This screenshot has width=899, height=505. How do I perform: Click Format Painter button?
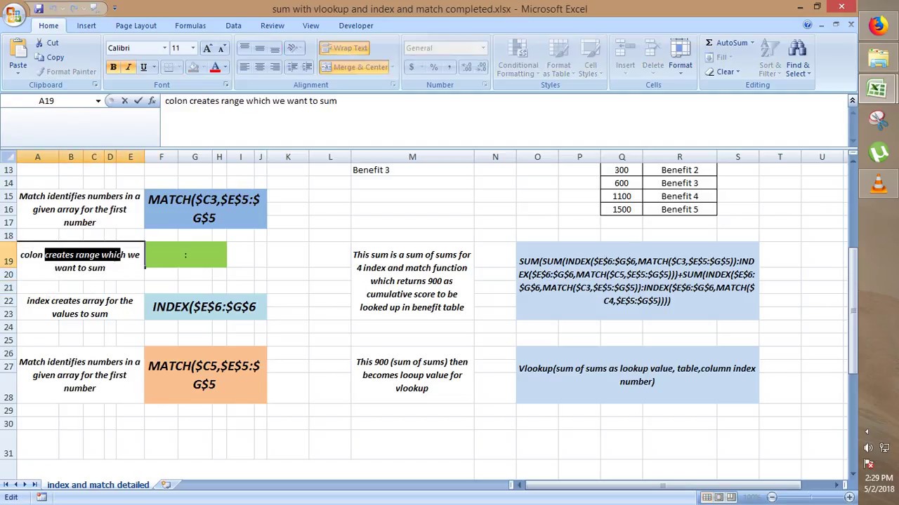click(x=67, y=72)
